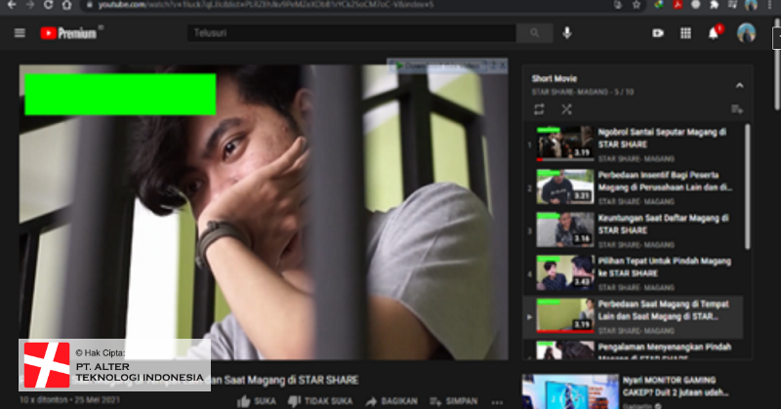Click the TIDAK SUKA dislike button
This screenshot has height=409, width=781.
(320, 401)
